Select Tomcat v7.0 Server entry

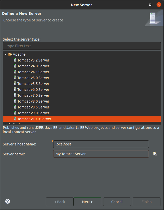(x=33, y=95)
